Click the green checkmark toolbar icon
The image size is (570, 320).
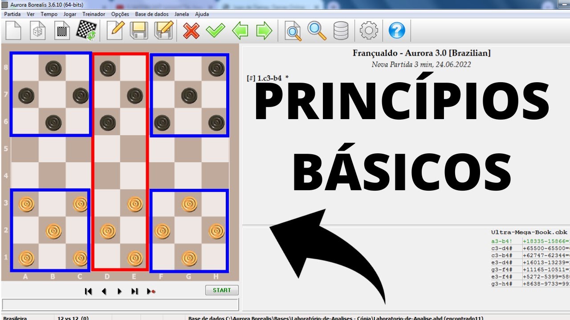[216, 31]
